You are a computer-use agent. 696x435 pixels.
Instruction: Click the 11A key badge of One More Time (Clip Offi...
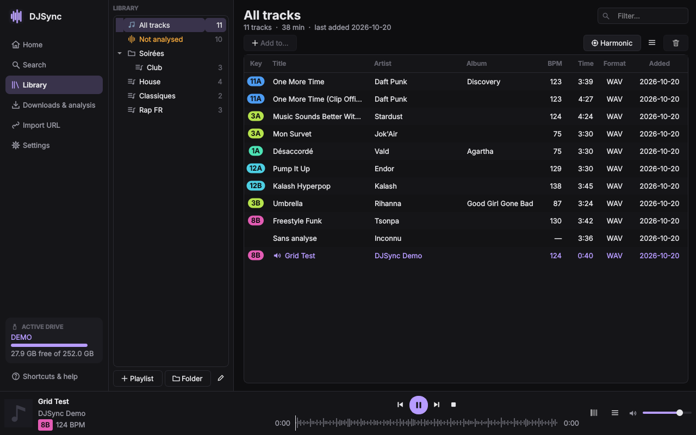click(256, 99)
